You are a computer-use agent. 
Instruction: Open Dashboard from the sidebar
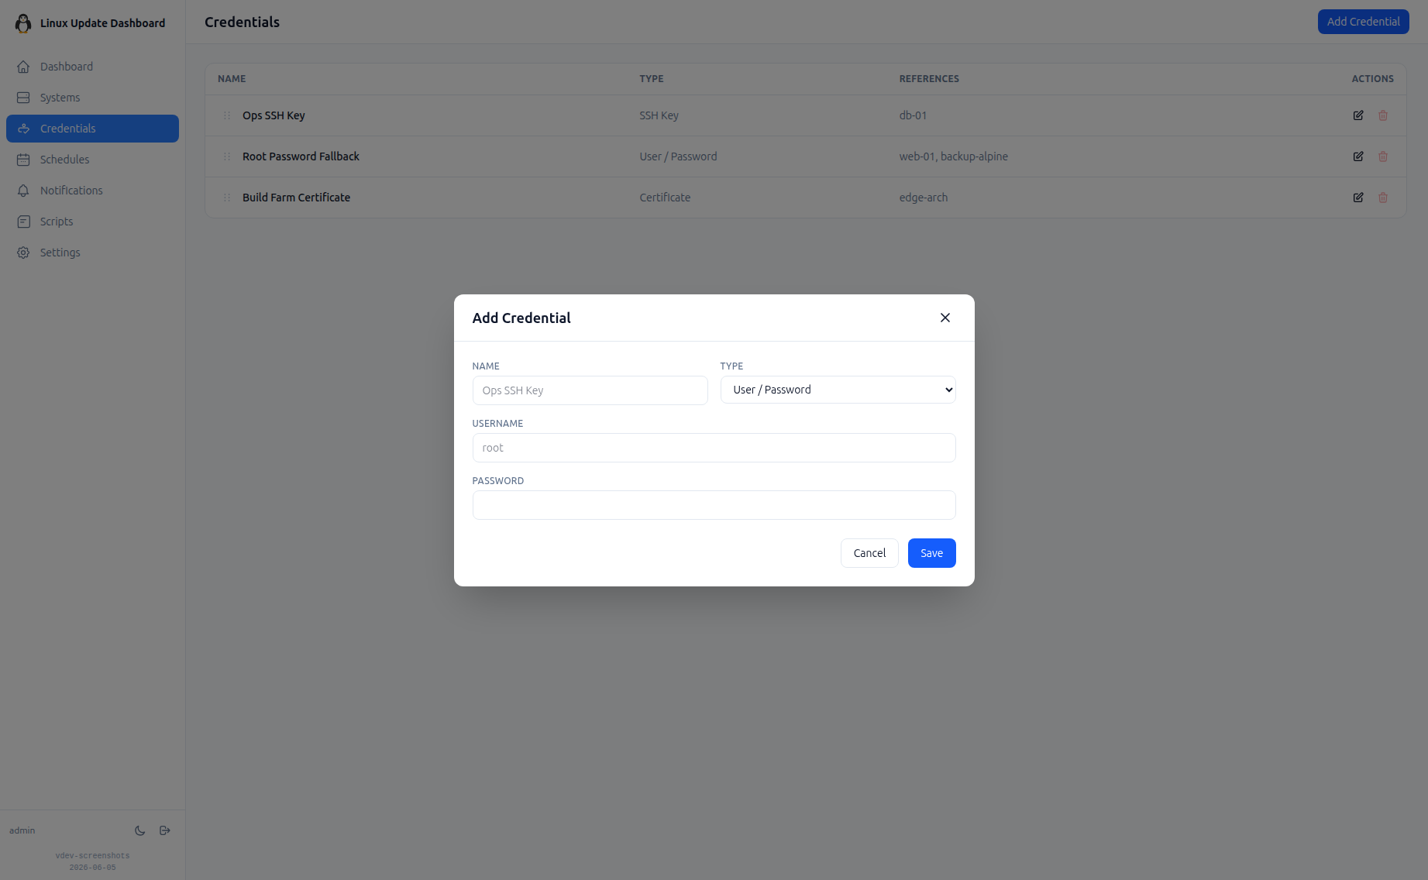tap(92, 67)
